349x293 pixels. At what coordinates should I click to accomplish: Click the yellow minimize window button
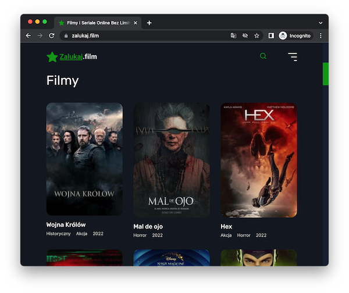point(37,22)
